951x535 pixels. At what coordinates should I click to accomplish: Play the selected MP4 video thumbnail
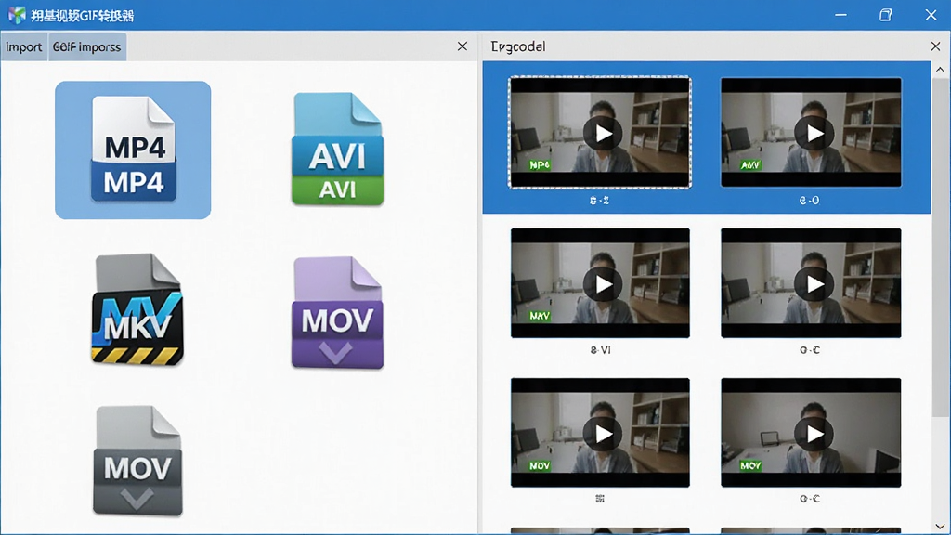click(x=602, y=133)
